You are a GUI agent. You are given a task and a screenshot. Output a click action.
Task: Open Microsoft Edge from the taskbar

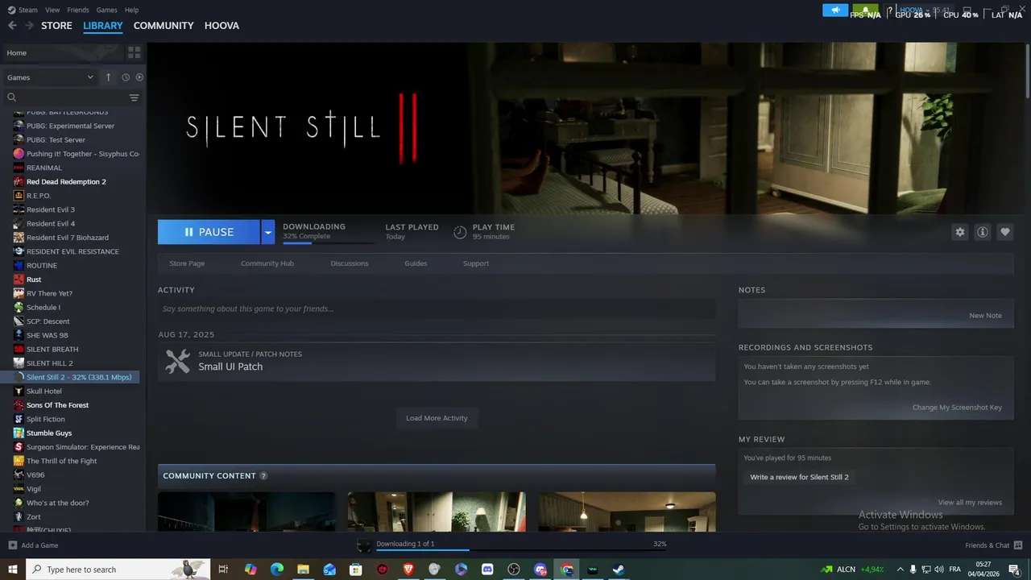pos(277,570)
